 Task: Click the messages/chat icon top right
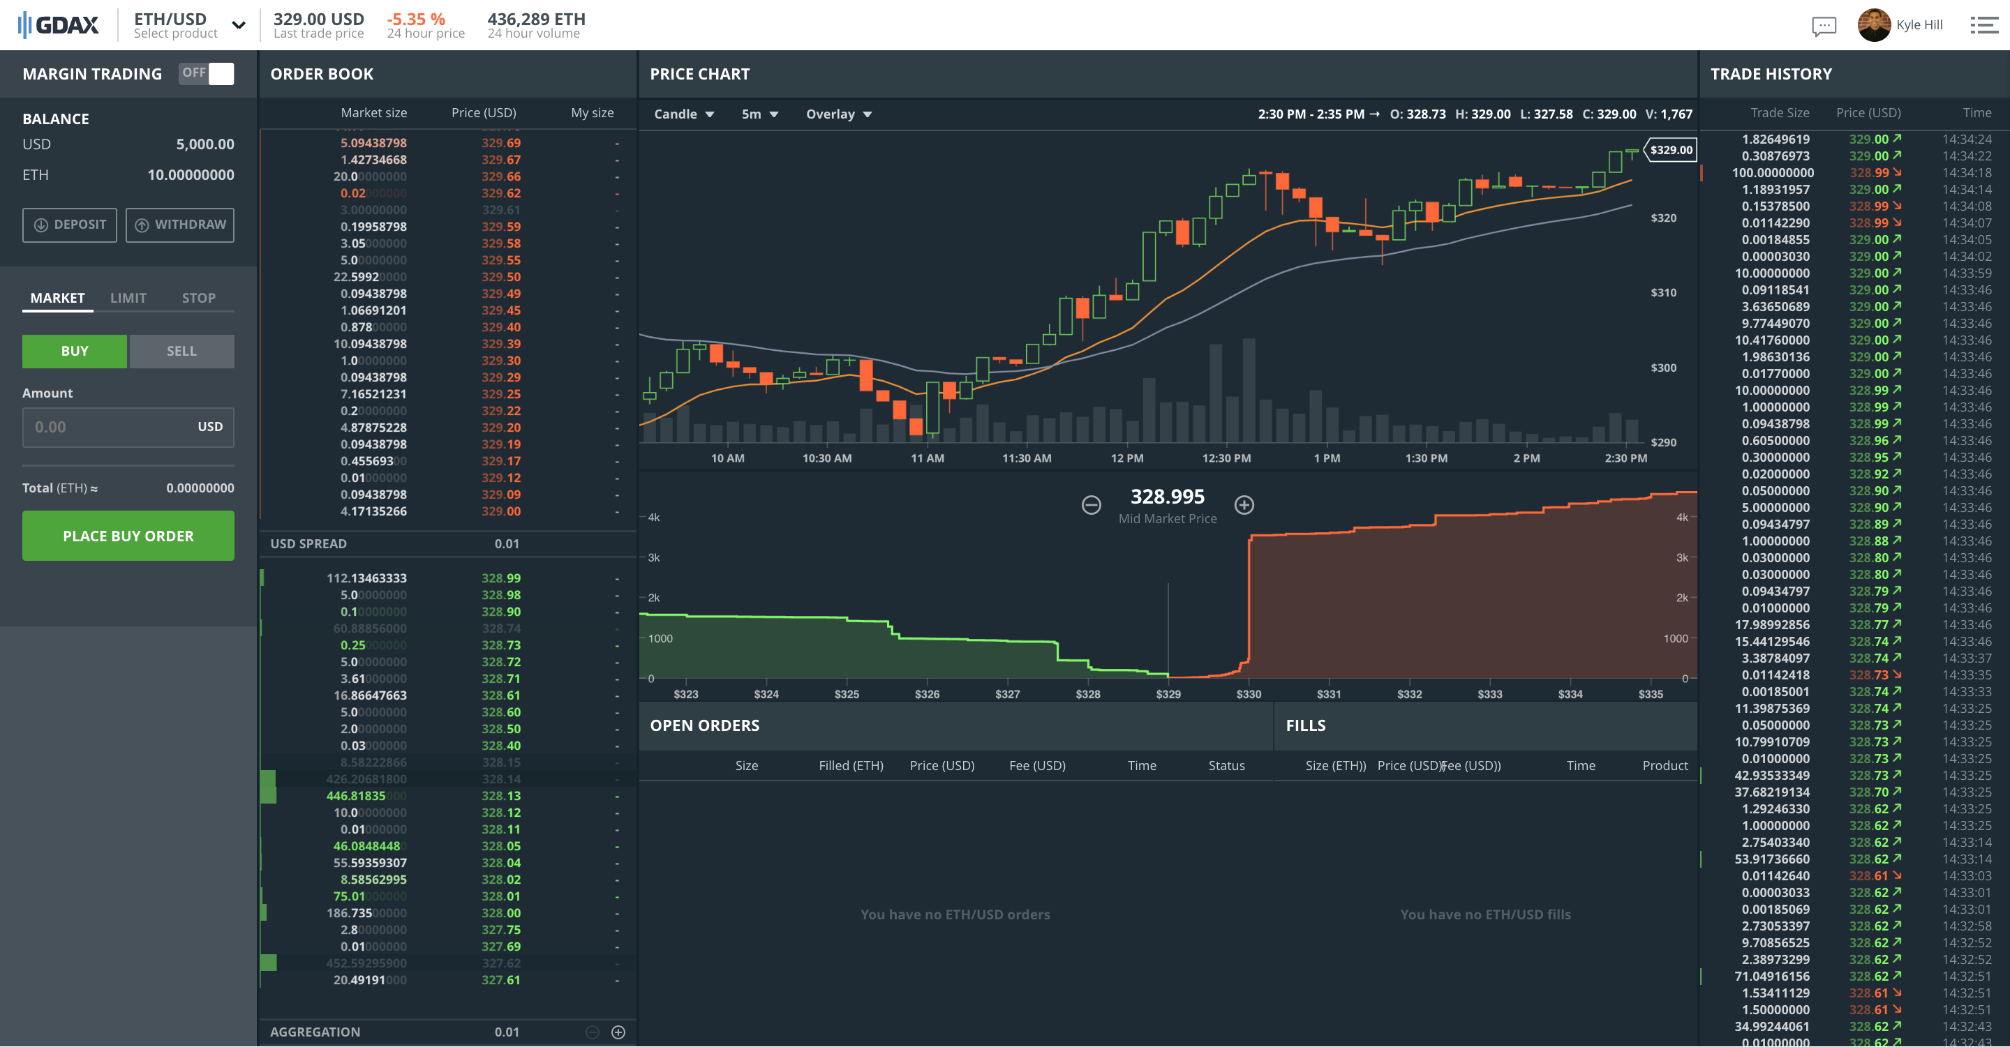(x=1822, y=24)
